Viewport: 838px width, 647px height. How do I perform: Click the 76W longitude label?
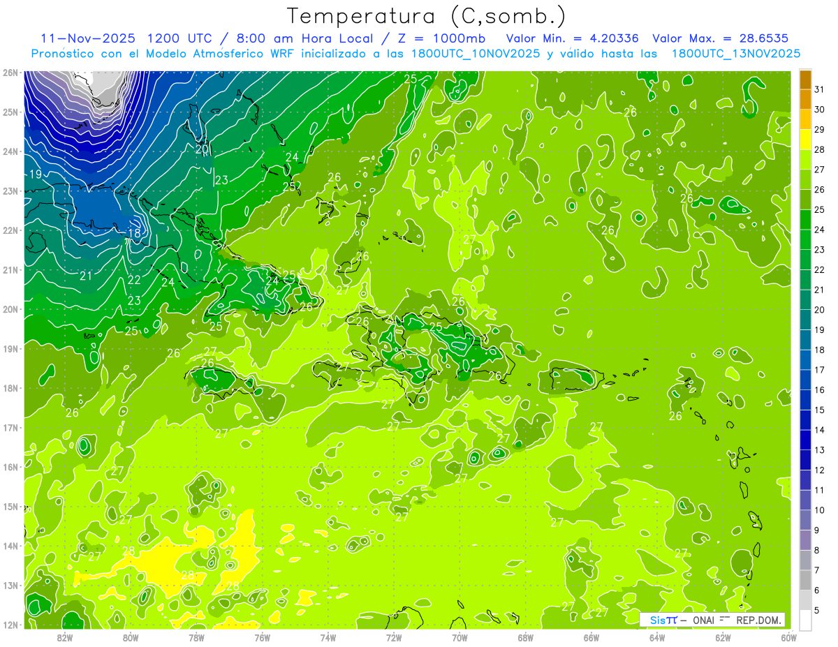coord(262,637)
